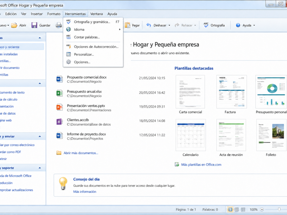287x215 pixels.
Task: Collapse the top sidebar section
Action: pos(40,38)
